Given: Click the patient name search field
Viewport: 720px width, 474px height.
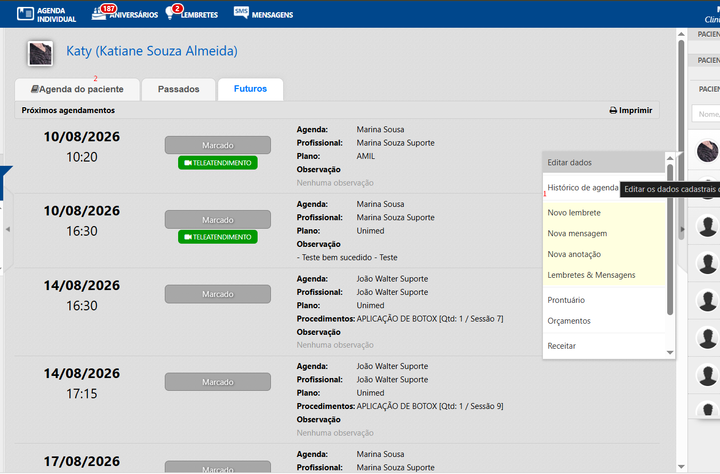Looking at the screenshot, I should point(706,114).
